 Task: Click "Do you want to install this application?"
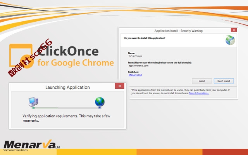tap(145, 38)
